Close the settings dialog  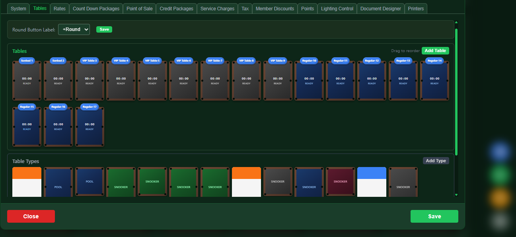click(31, 216)
